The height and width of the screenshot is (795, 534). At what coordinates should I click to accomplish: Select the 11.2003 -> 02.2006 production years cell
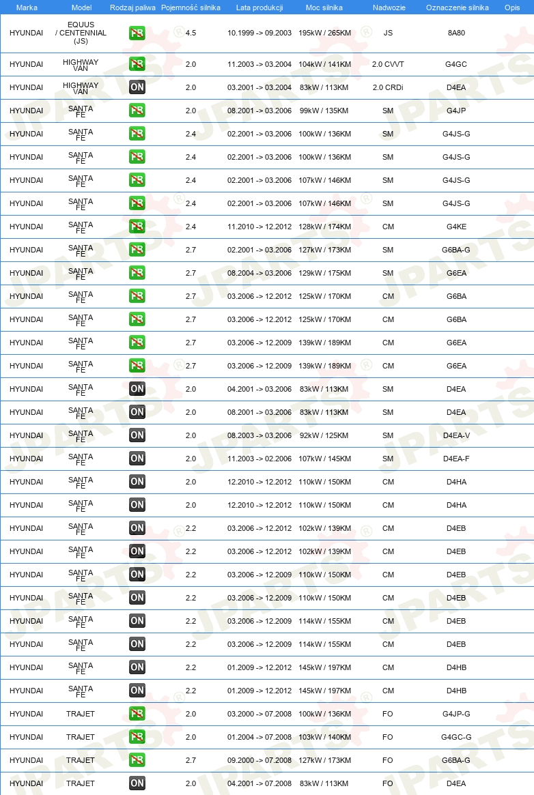click(x=259, y=459)
